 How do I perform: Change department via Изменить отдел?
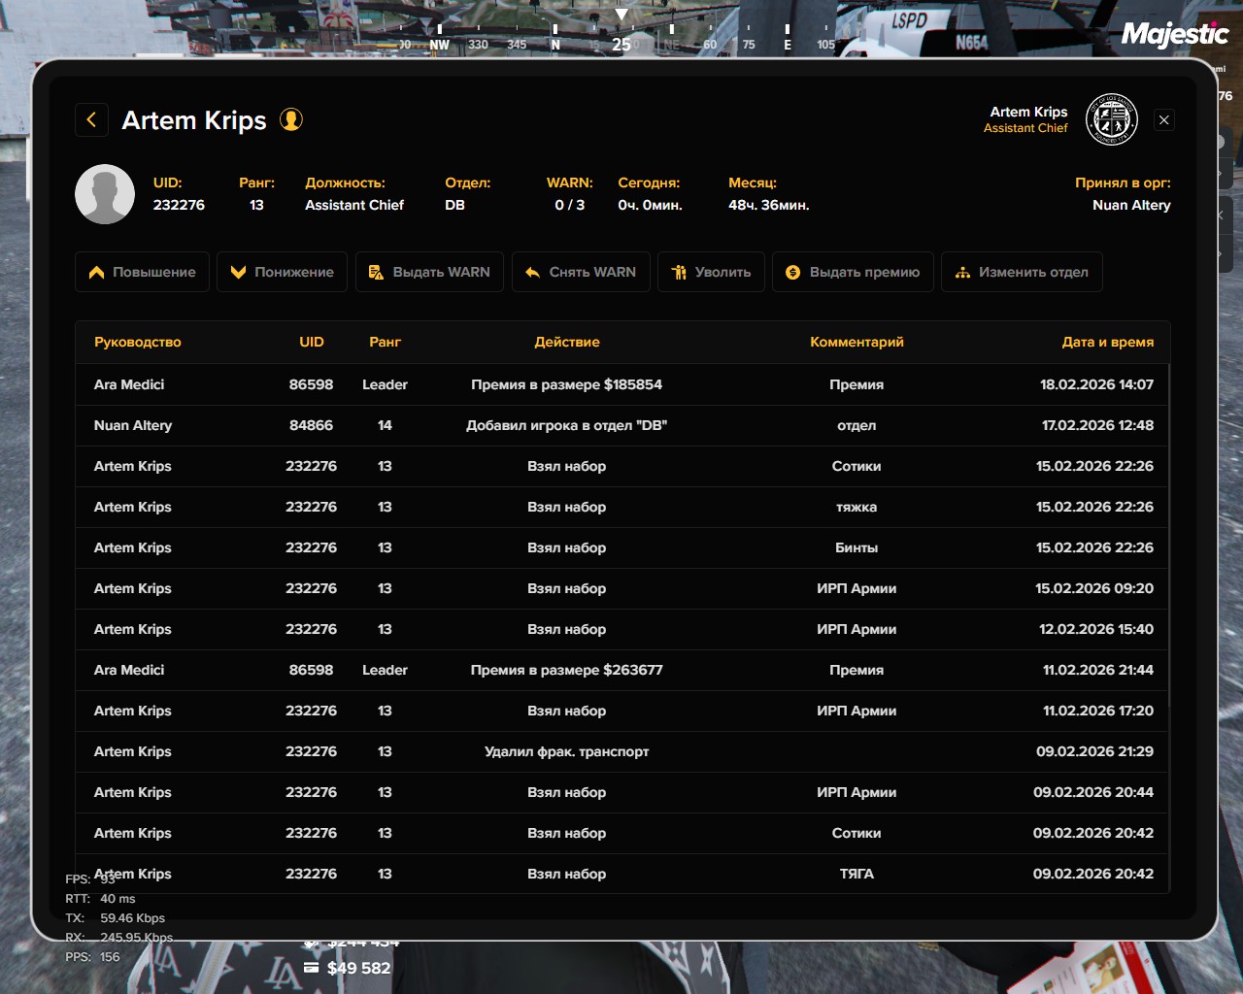tap(1022, 272)
